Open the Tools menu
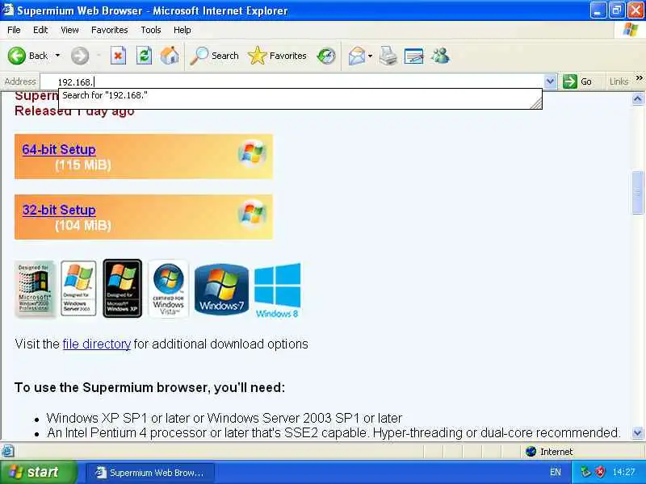 [x=150, y=30]
